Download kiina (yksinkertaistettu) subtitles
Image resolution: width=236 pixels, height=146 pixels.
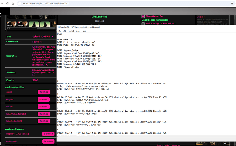[x=44, y=114]
